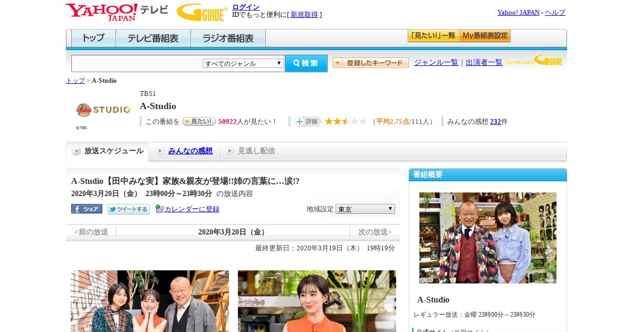Select the 放送スケジュール tab

point(107,151)
